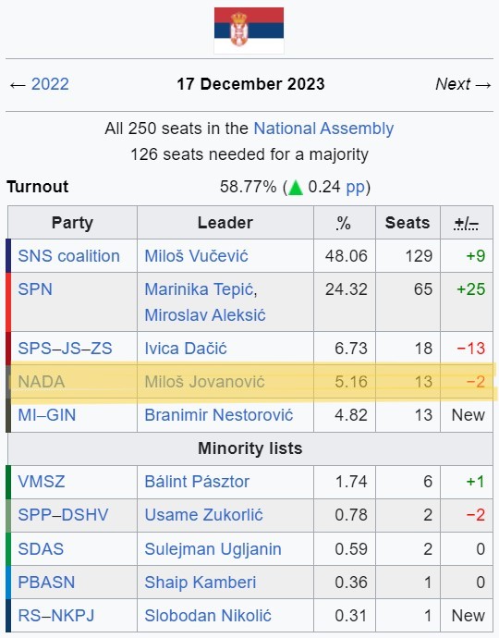The width and height of the screenshot is (499, 638).
Task: Click the Serbian flag image
Action: click(249, 31)
